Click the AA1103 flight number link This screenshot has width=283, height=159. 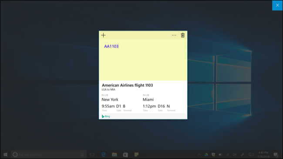pyautogui.click(x=111, y=46)
